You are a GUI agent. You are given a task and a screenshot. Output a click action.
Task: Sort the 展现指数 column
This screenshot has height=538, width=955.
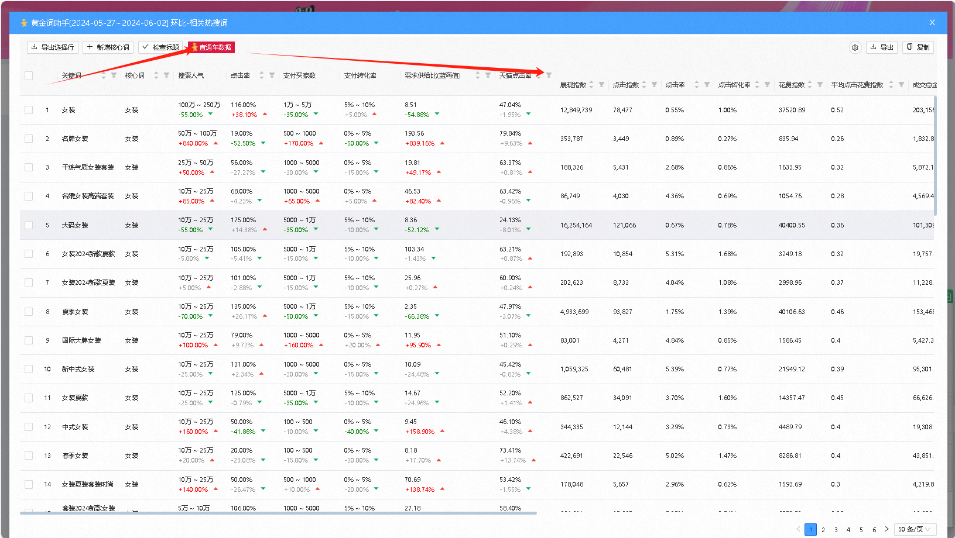coord(591,85)
